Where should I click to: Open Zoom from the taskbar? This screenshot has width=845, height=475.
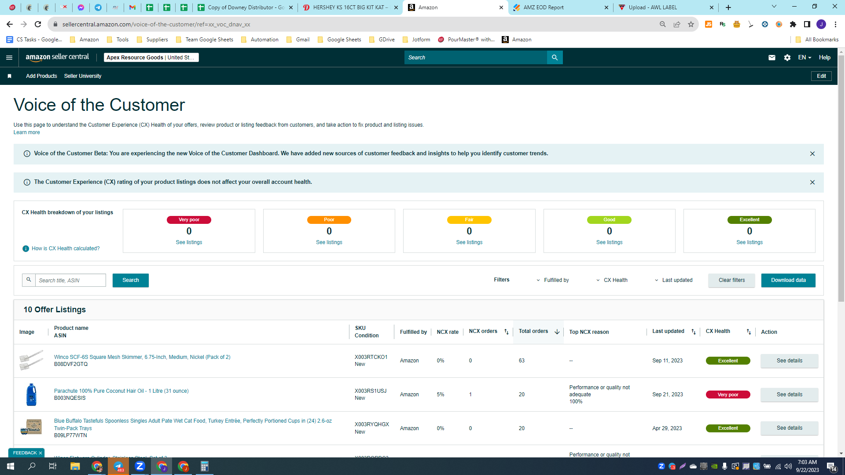pos(140,466)
